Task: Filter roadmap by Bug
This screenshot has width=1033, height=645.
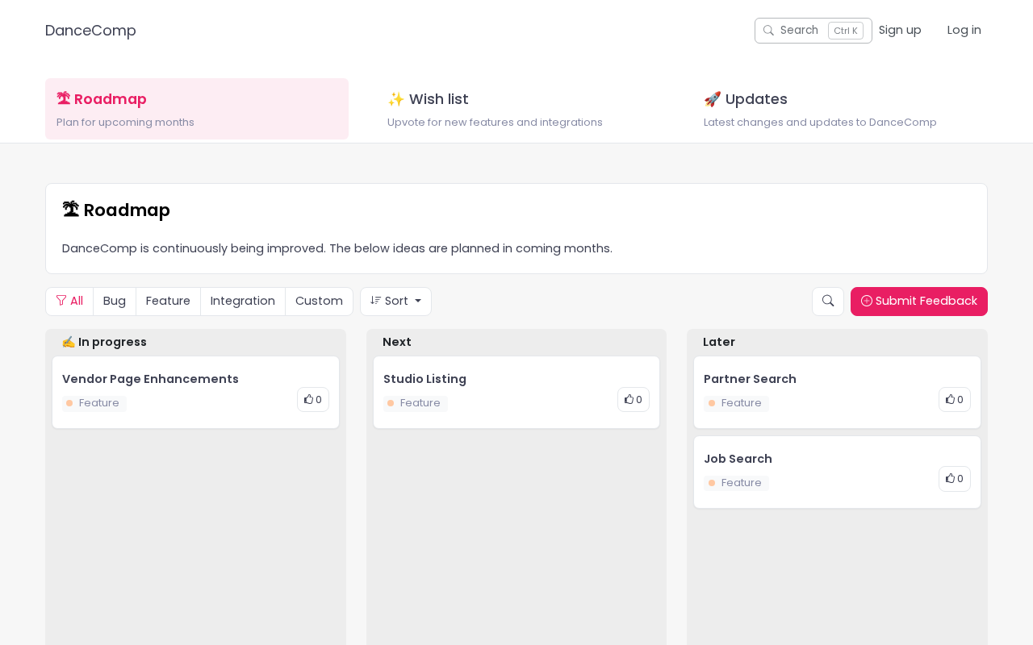Action: (115, 302)
